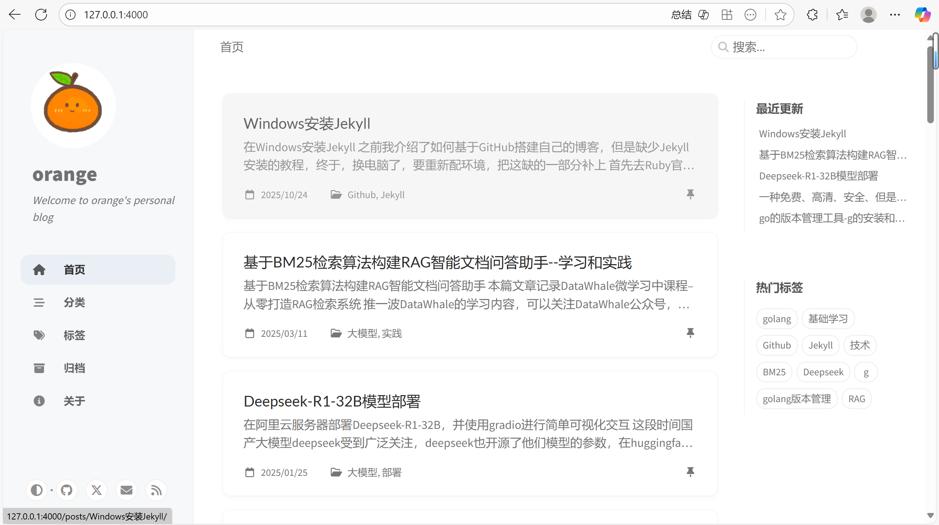The image size is (939, 525).
Task: Open the GitHub profile icon in sidebar
Action: (67, 490)
